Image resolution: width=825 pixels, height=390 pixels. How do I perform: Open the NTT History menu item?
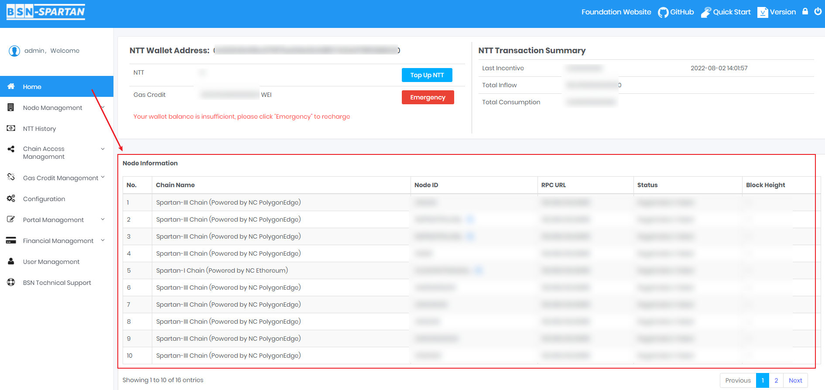[57, 129]
